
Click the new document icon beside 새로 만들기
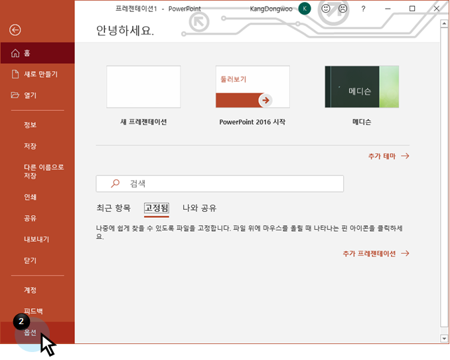pos(15,74)
